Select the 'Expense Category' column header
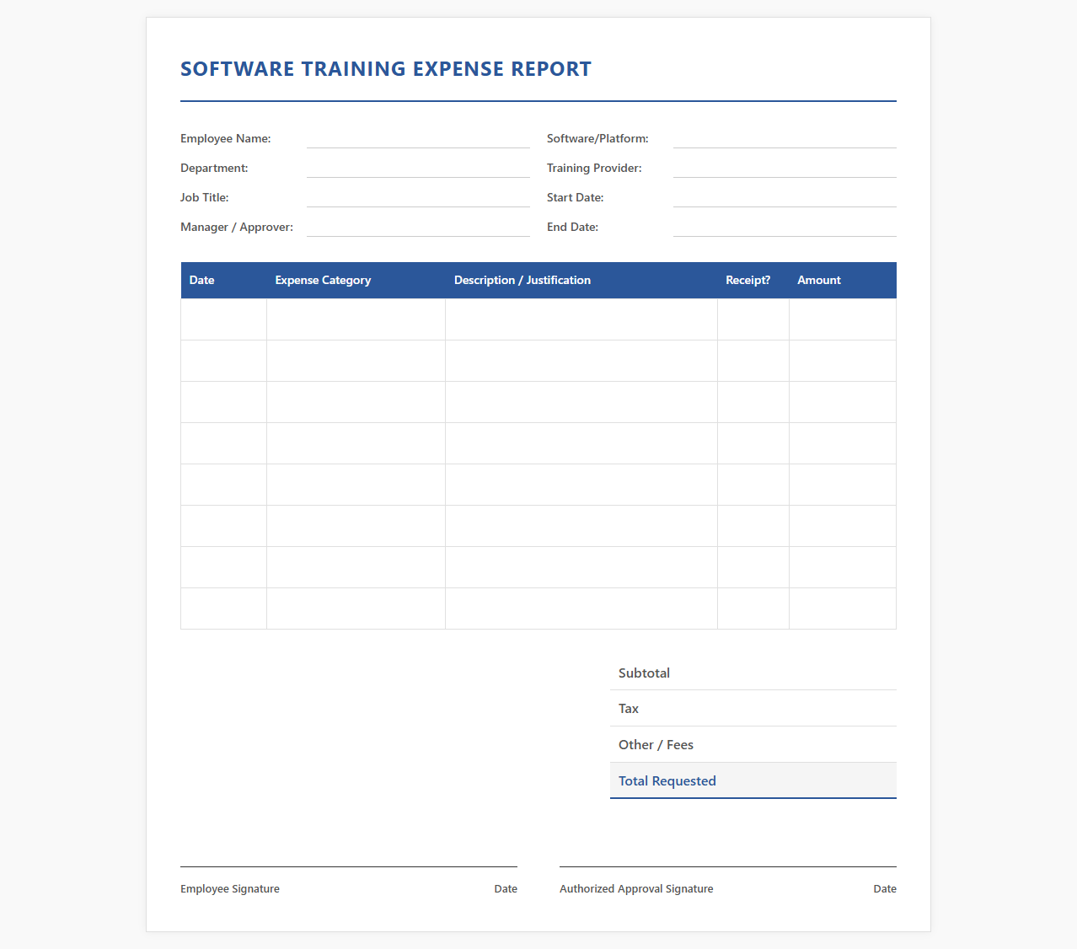Screen dimensions: 1077x949 [356, 281]
